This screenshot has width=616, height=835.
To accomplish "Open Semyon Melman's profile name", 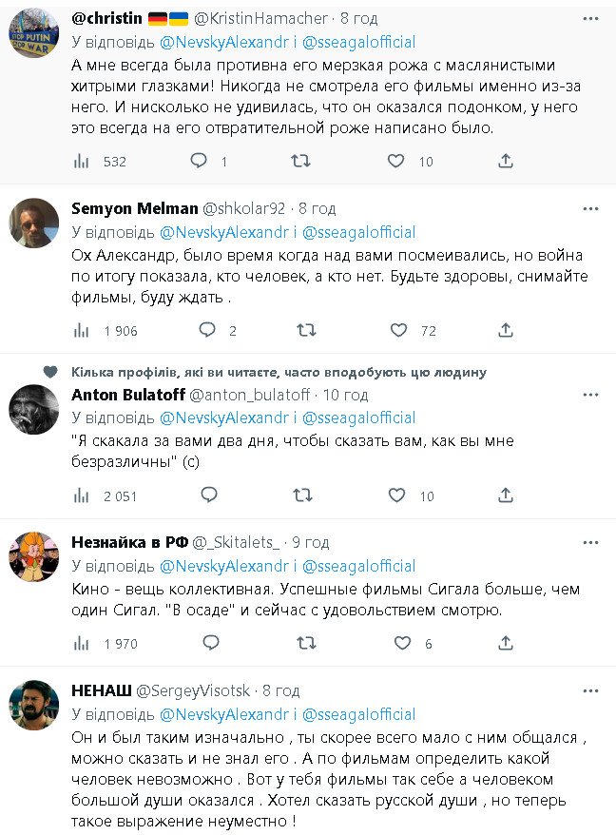I will coord(131,208).
